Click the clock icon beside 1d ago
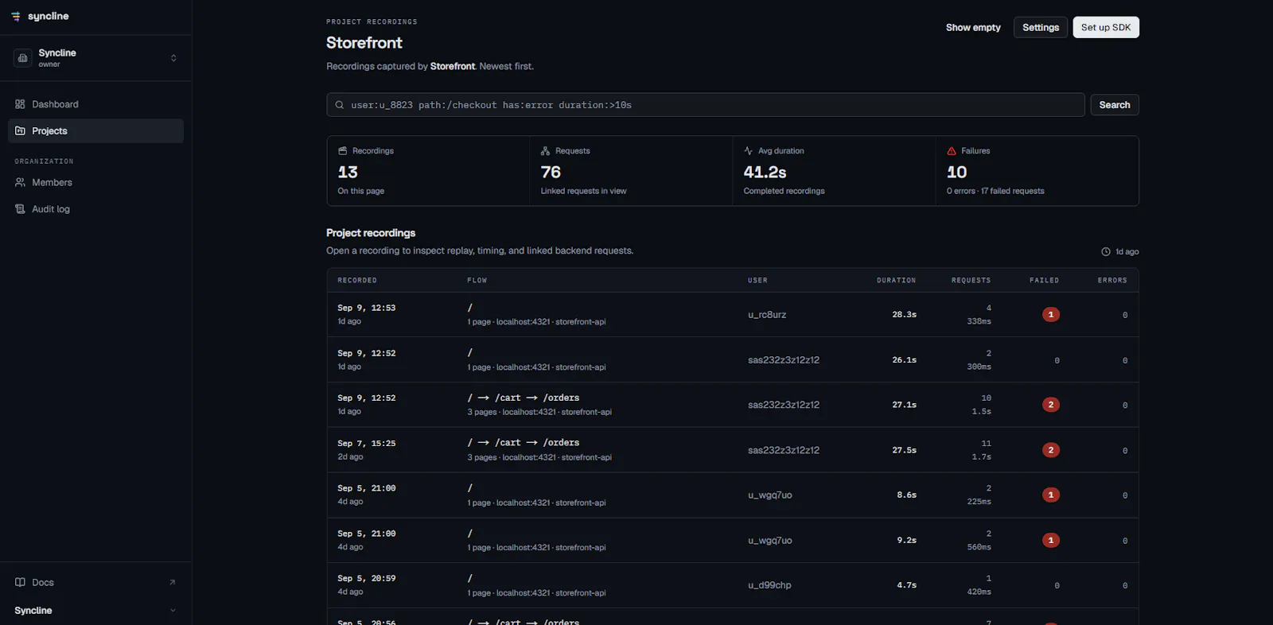Image resolution: width=1273 pixels, height=625 pixels. [1106, 252]
